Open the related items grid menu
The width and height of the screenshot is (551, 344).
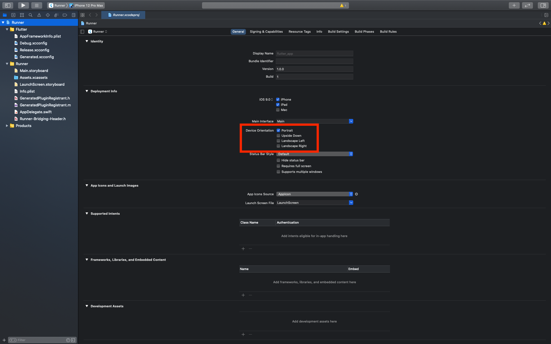(83, 15)
